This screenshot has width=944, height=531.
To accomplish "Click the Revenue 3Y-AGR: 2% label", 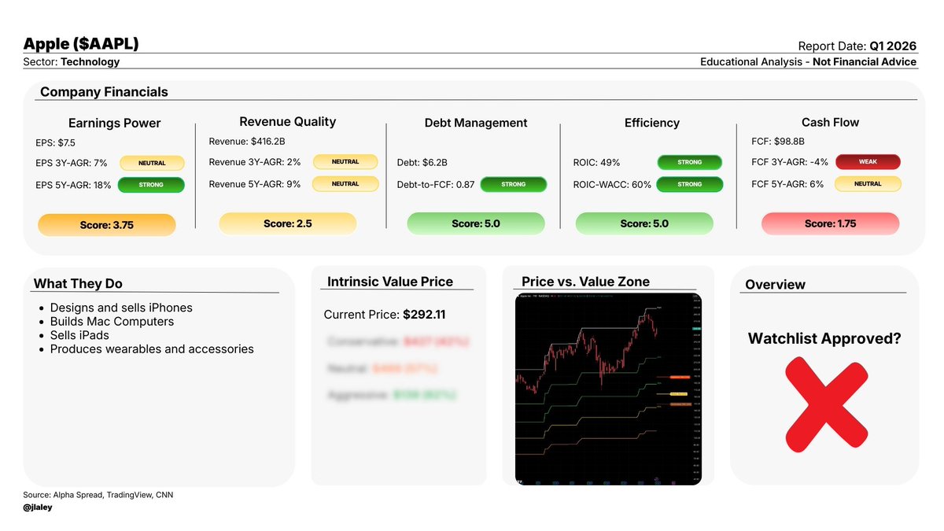I will pyautogui.click(x=255, y=162).
